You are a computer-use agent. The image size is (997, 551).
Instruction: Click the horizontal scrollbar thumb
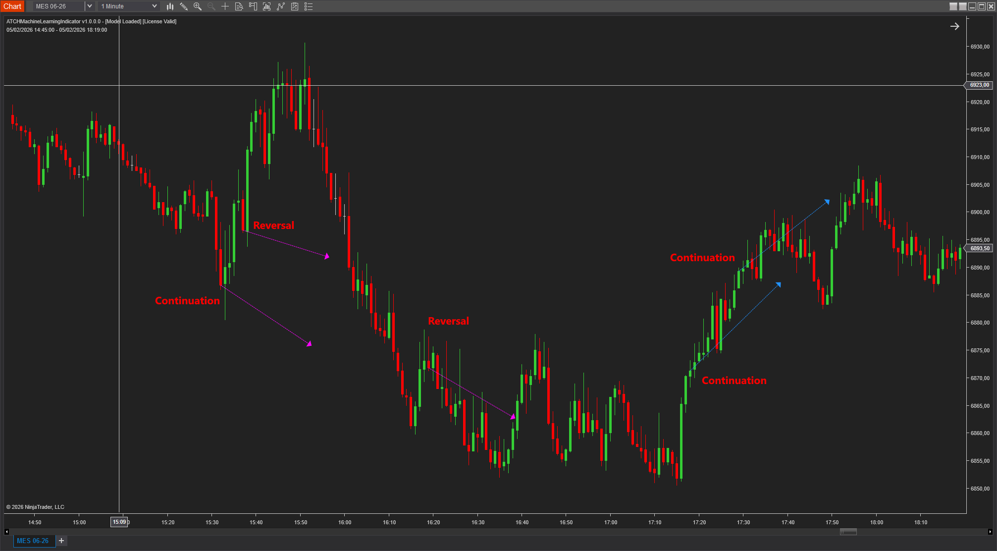point(848,532)
